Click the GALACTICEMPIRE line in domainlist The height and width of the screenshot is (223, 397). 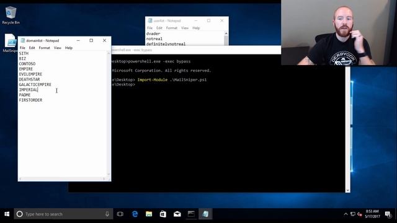35,84
